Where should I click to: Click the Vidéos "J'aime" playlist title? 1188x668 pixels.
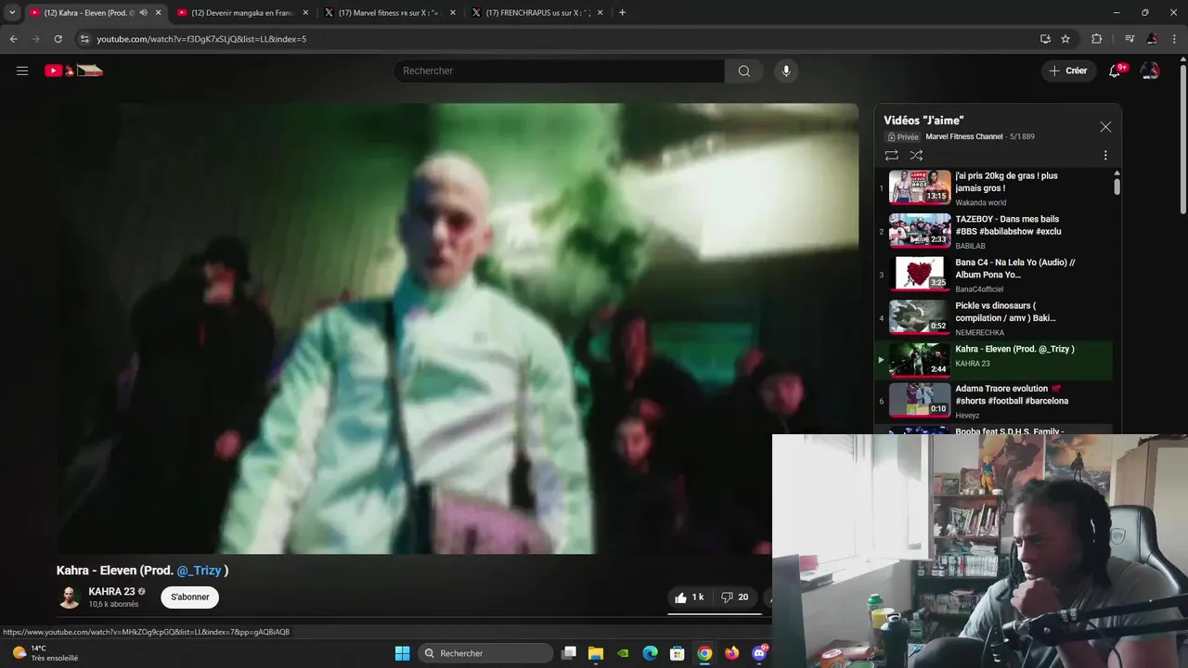923,121
